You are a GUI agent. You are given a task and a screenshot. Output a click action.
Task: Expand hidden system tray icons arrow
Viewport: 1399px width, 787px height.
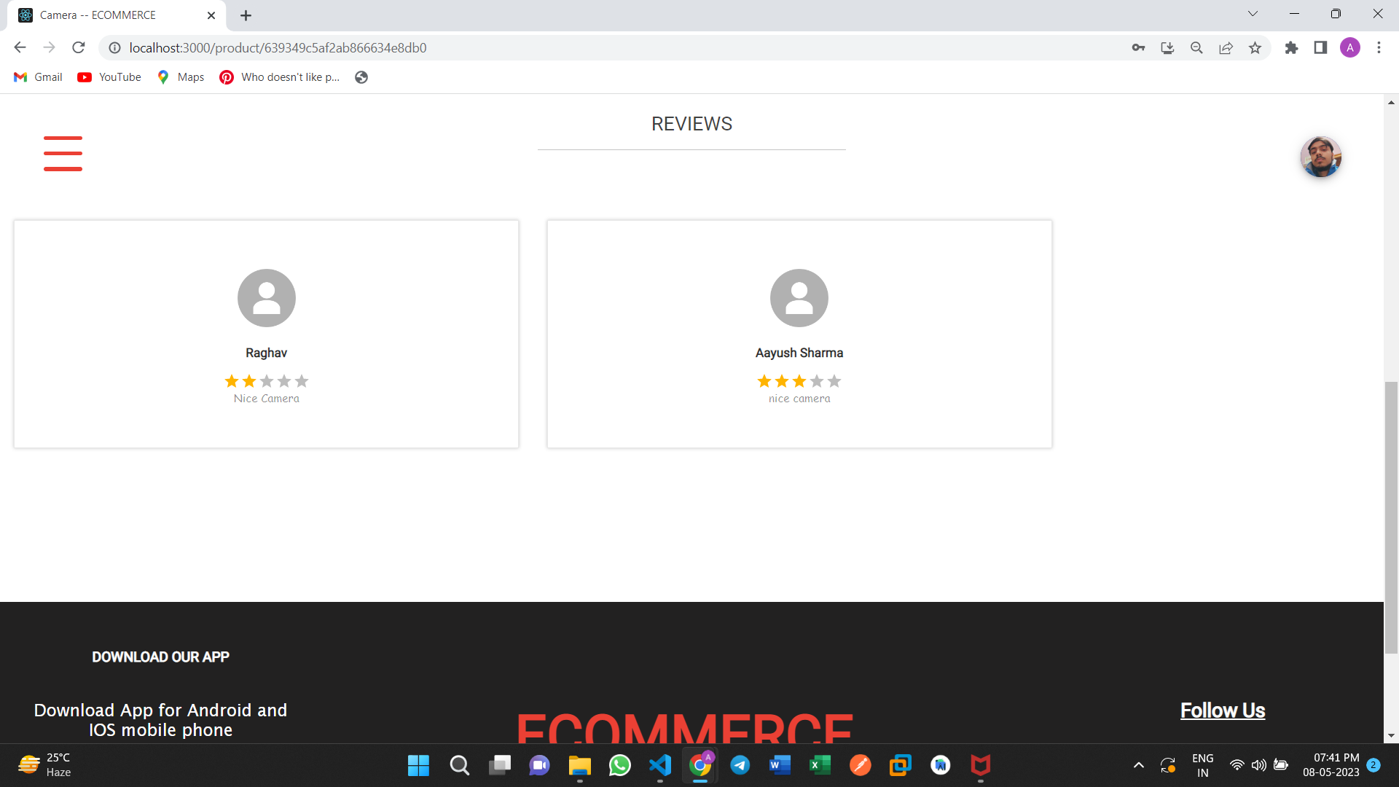pyautogui.click(x=1138, y=765)
